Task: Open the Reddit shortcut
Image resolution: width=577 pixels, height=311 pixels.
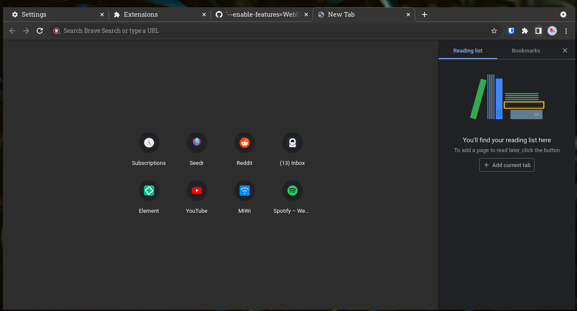Action: [x=244, y=143]
